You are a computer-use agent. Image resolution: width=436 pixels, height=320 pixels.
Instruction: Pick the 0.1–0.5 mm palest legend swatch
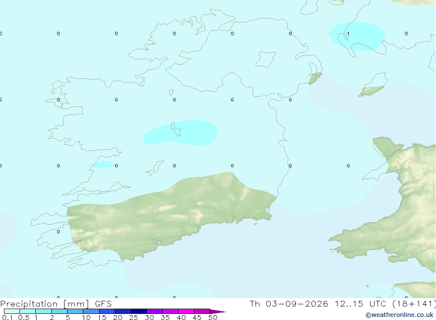[x=12, y=311]
